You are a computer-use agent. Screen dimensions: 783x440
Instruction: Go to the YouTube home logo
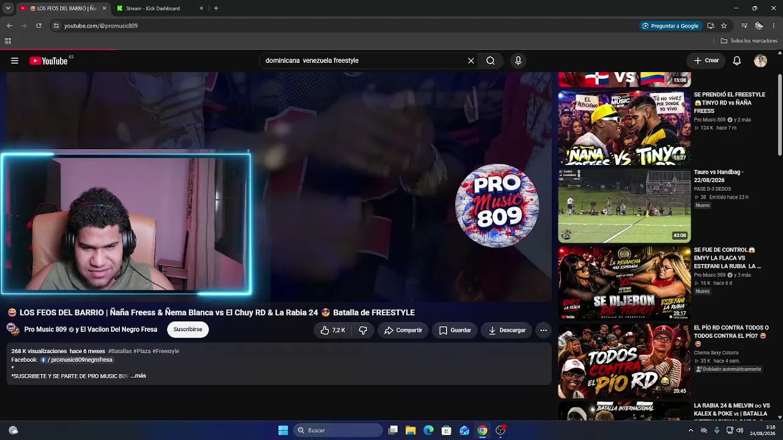coord(49,61)
